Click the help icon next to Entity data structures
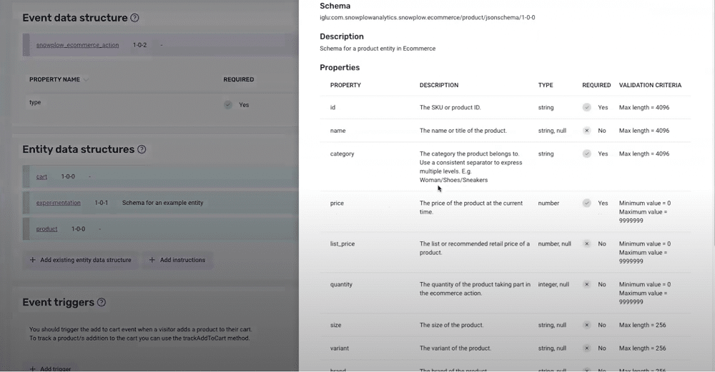Image resolution: width=715 pixels, height=372 pixels. [142, 149]
